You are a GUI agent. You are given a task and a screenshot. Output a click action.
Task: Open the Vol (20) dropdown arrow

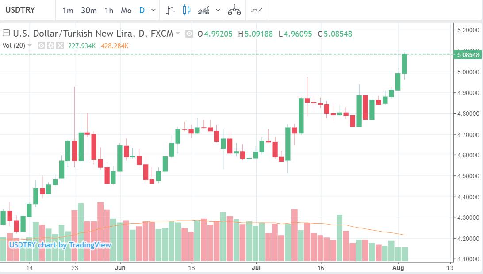point(30,46)
